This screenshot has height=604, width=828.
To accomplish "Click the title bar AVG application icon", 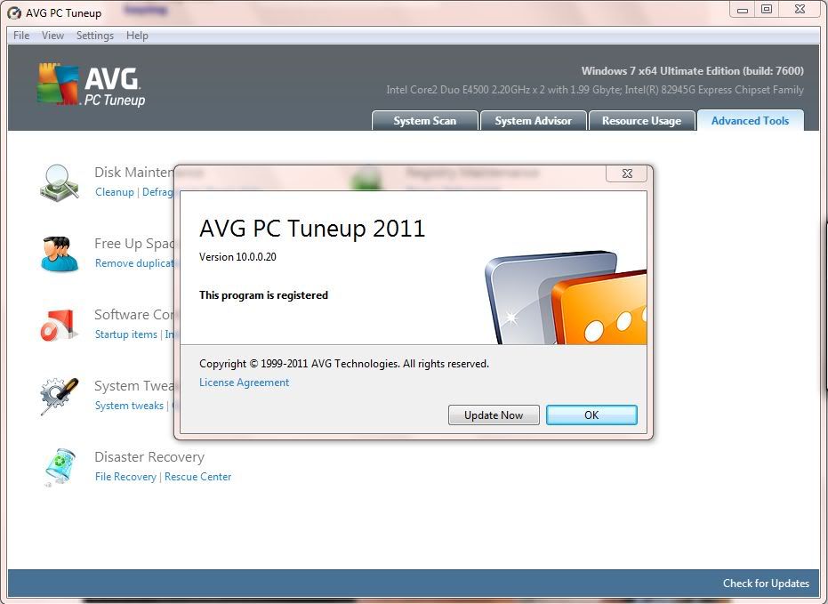I will (13, 13).
